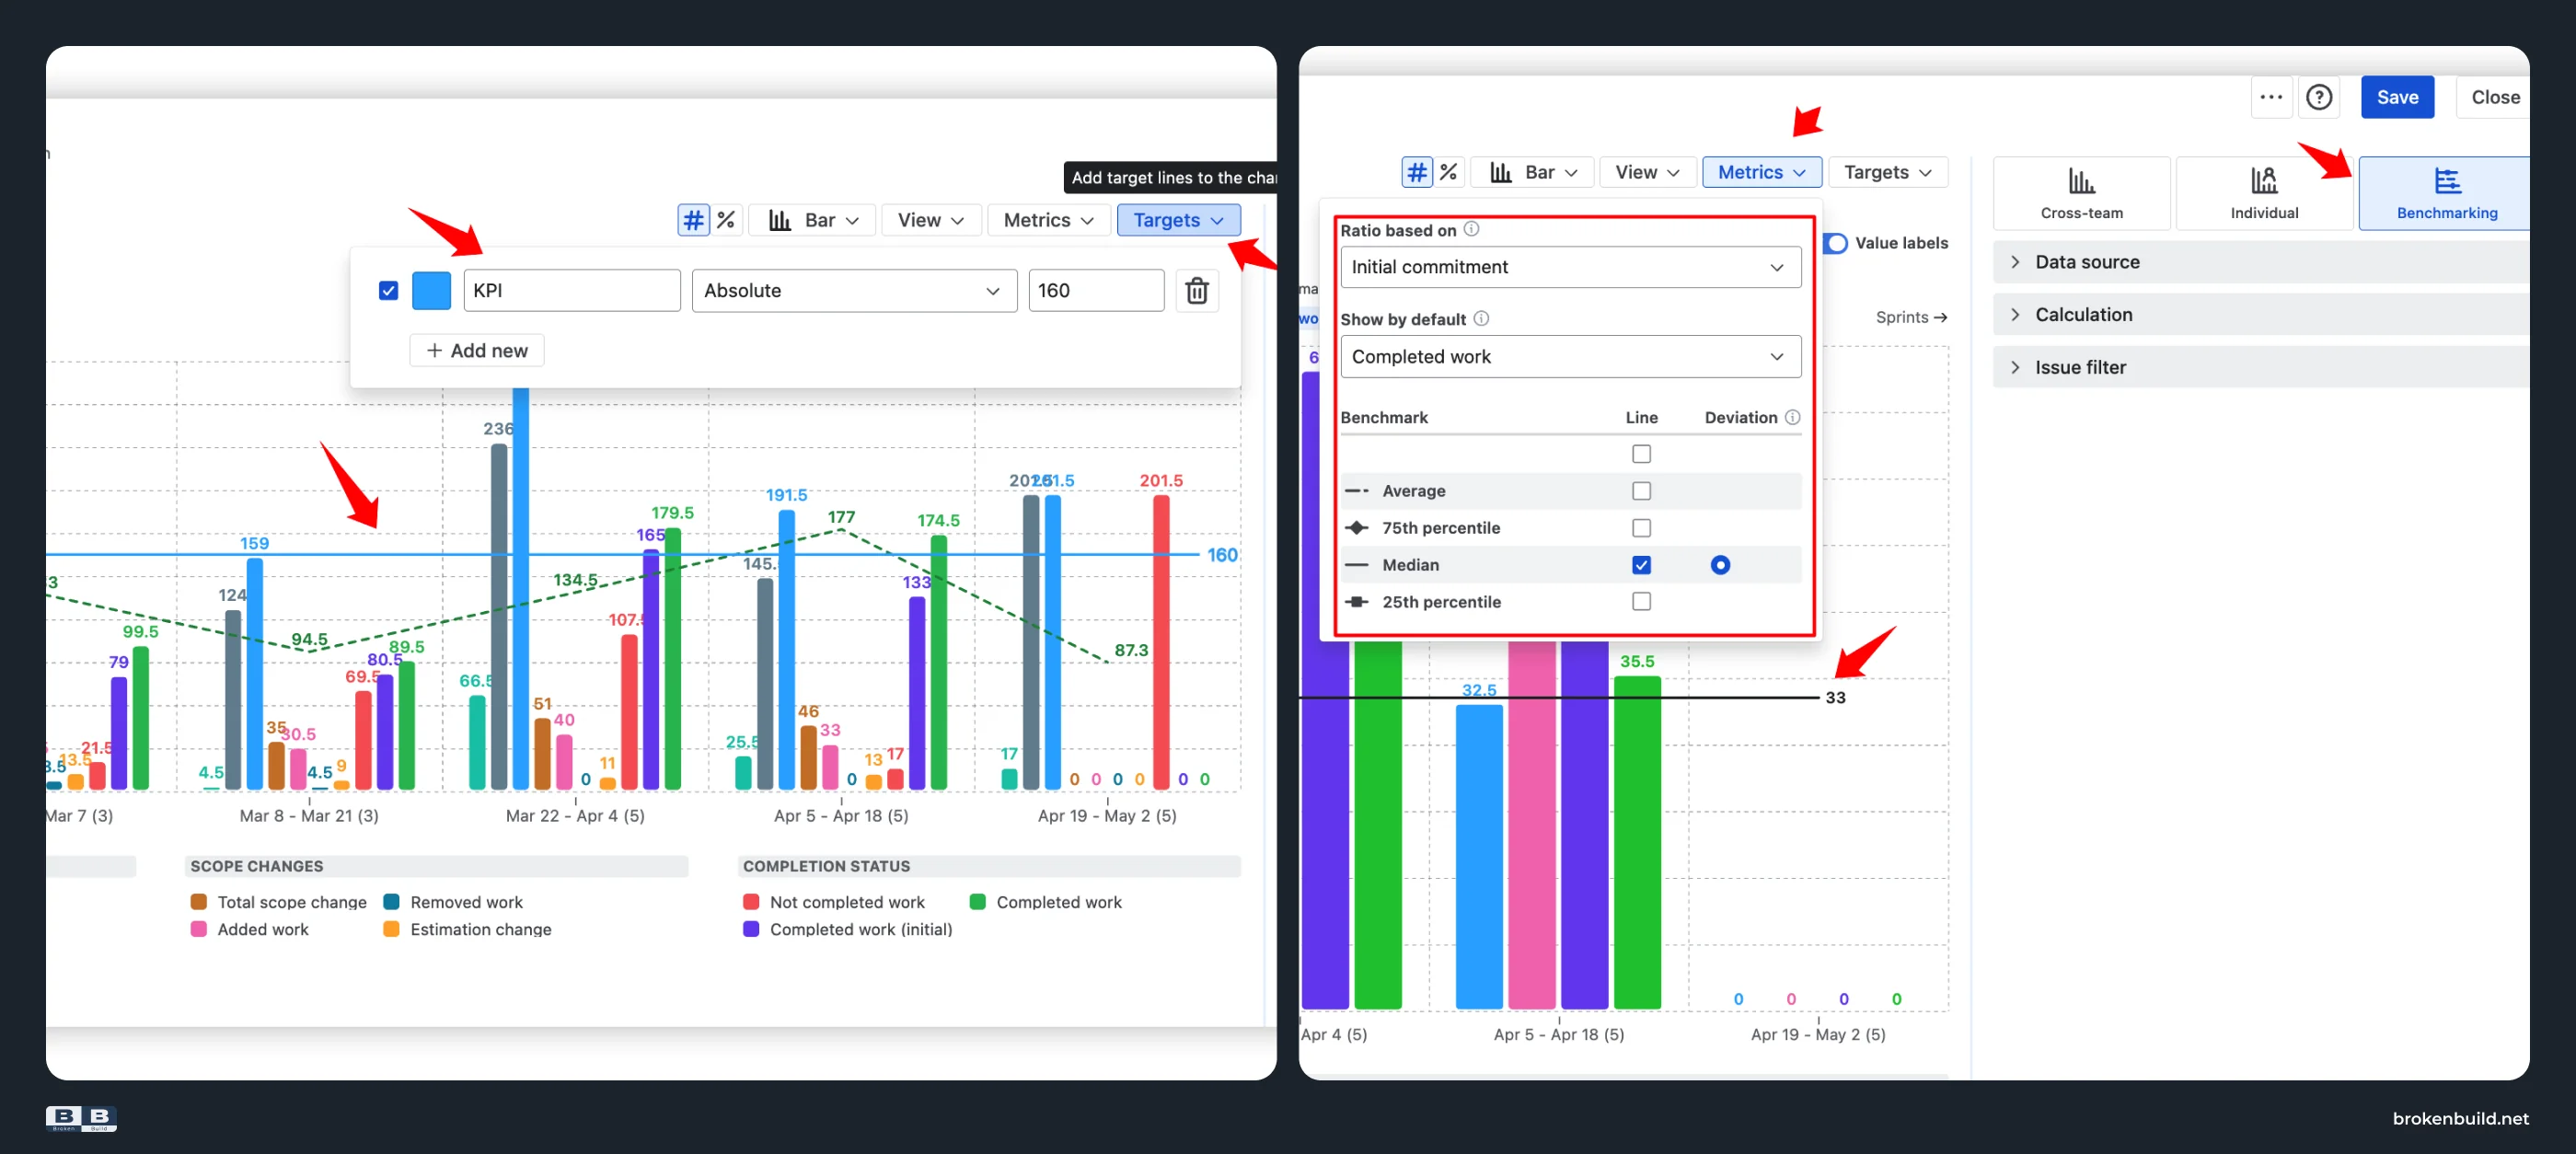Click the Median solid line icon

(x=1357, y=565)
